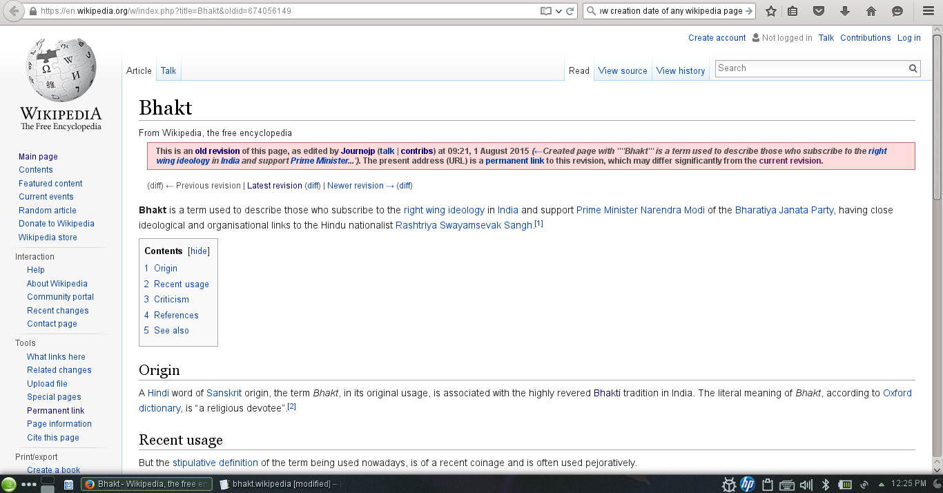The image size is (943, 493).
Task: Click What links here in Tools
Action: (56, 357)
